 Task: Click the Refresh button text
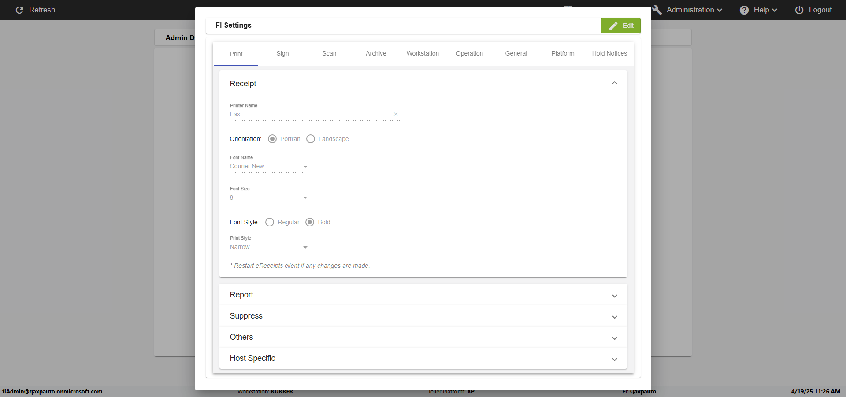click(42, 10)
